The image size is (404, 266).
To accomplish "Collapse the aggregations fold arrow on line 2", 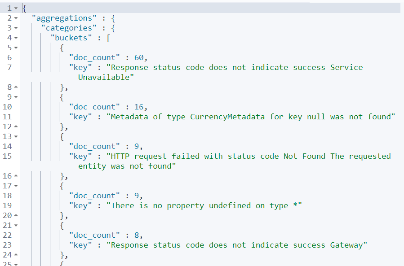I will click(x=16, y=18).
